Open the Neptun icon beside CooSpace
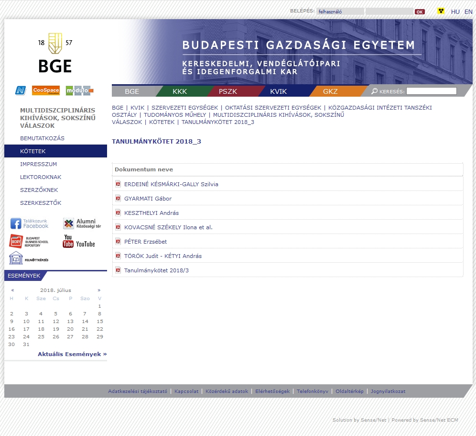Image resolution: width=476 pixels, height=436 pixels. pyautogui.click(x=21, y=90)
